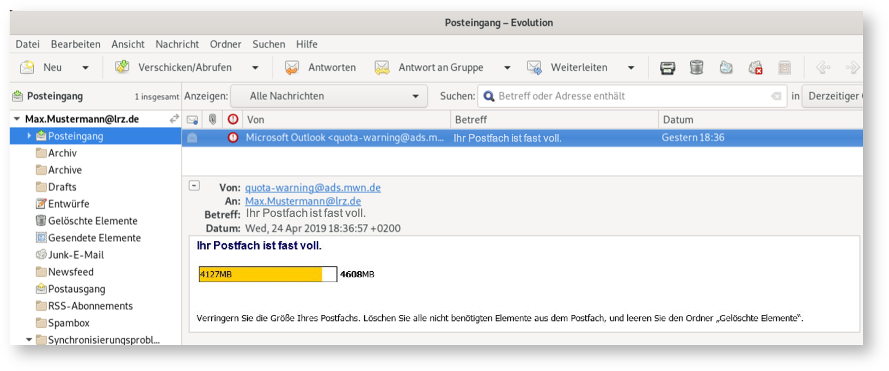Mark message as junk with crumpled paper icon
The width and height of the screenshot is (889, 371).
[726, 68]
